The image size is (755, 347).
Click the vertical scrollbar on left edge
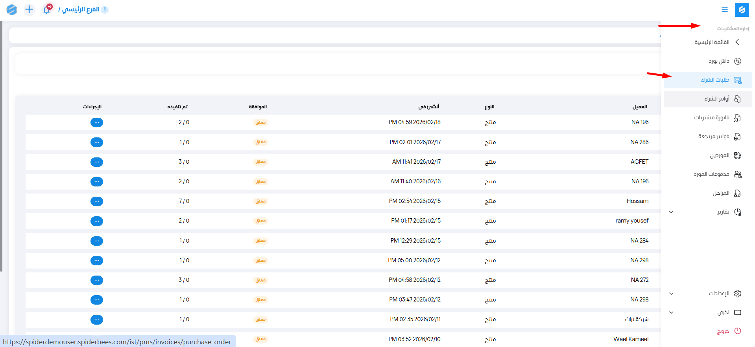point(1,145)
